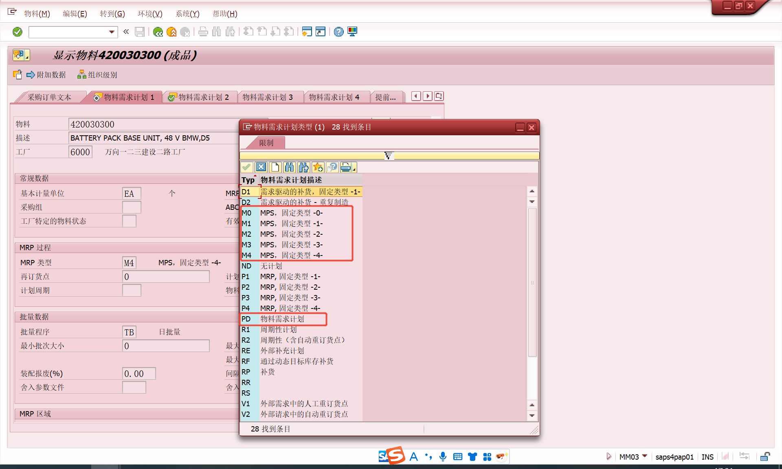The height and width of the screenshot is (469, 782).
Task: Open the 环境(V) menu
Action: point(149,13)
